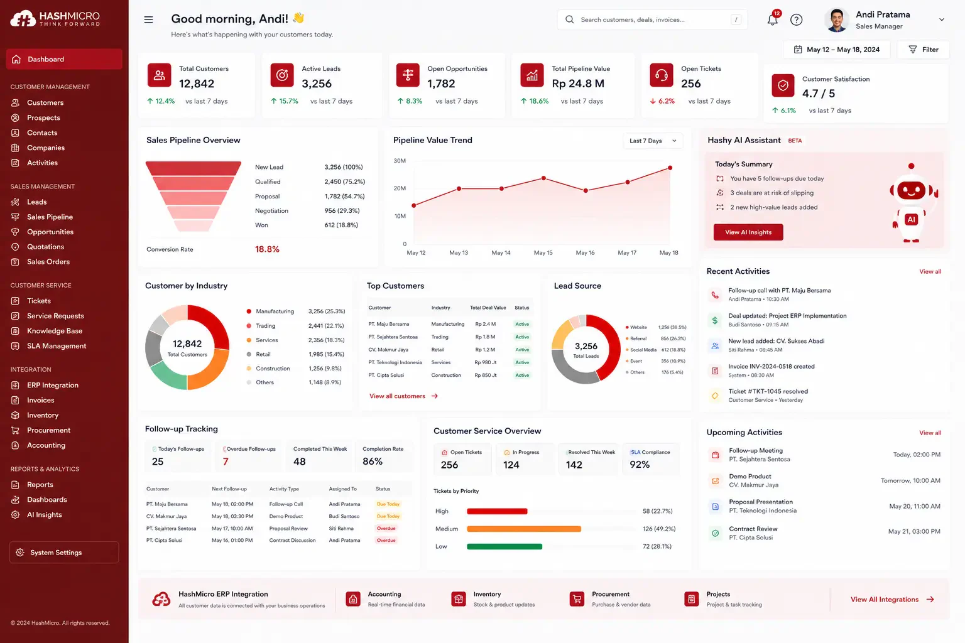Open the May 12 – May 18 date range picker
This screenshot has width=965, height=643.
click(x=837, y=50)
